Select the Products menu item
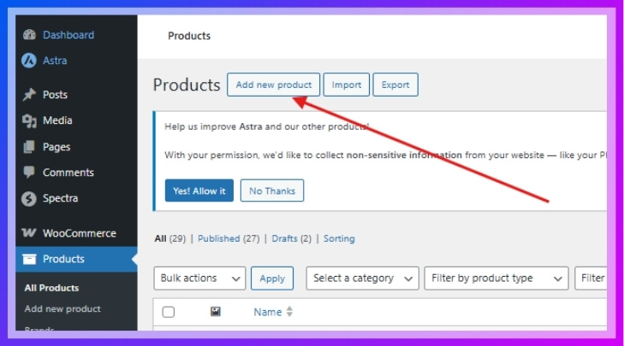The image size is (624, 346). (x=76, y=259)
